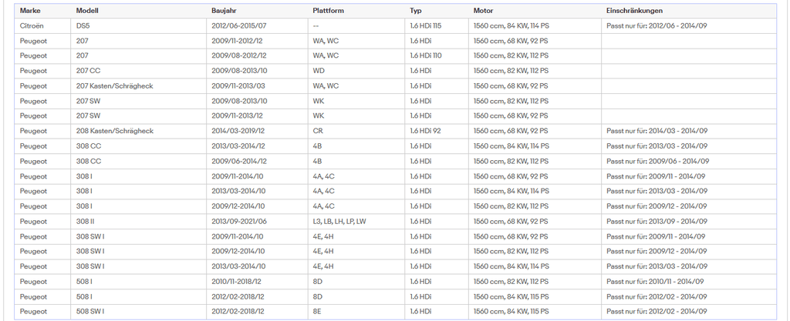Click 'Passt nur für: 2010/11 - 2014/09'
The width and height of the screenshot is (790, 321).
pyautogui.click(x=655, y=281)
